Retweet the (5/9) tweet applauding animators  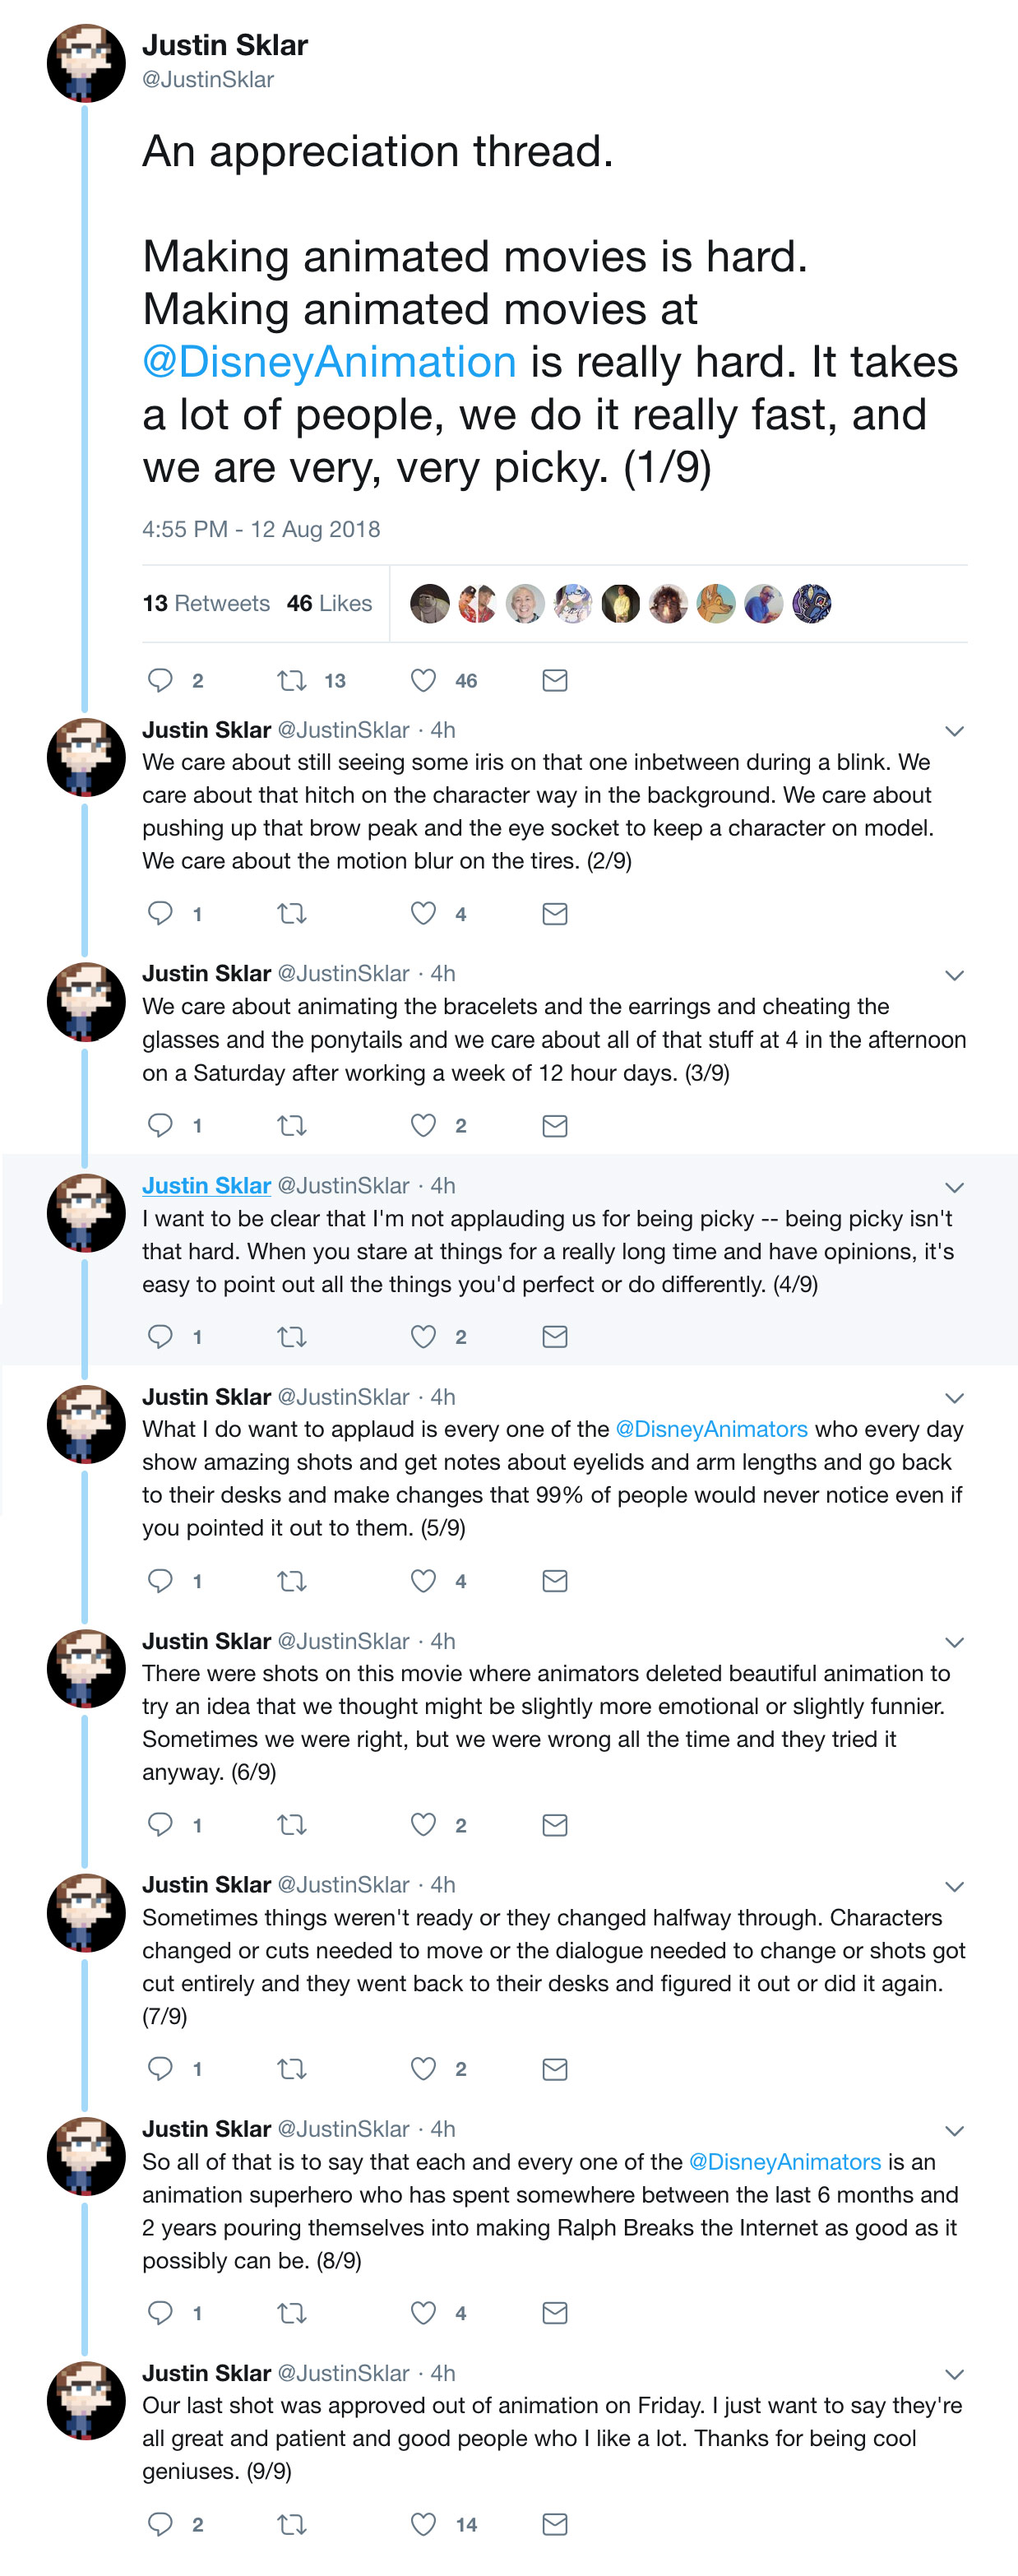pos(292,1580)
